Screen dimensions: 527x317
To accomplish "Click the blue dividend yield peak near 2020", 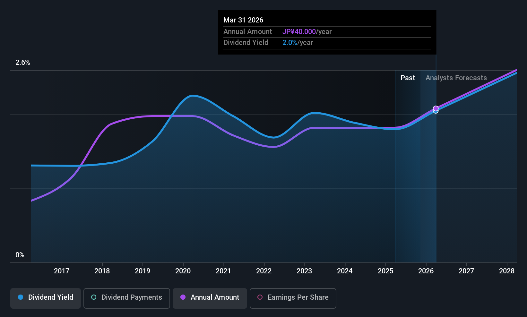I will coord(192,96).
